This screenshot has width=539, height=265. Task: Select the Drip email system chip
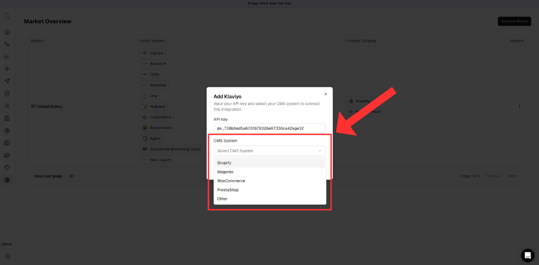point(149,96)
